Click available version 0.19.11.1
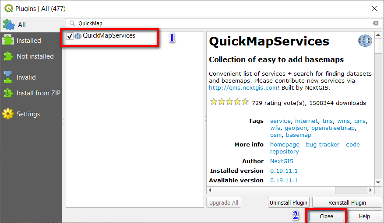 [x=284, y=181]
